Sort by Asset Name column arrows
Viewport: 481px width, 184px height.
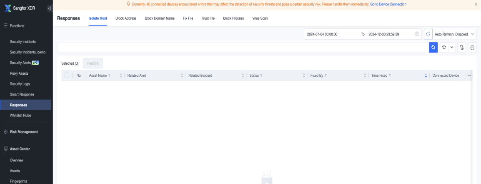coord(121,76)
